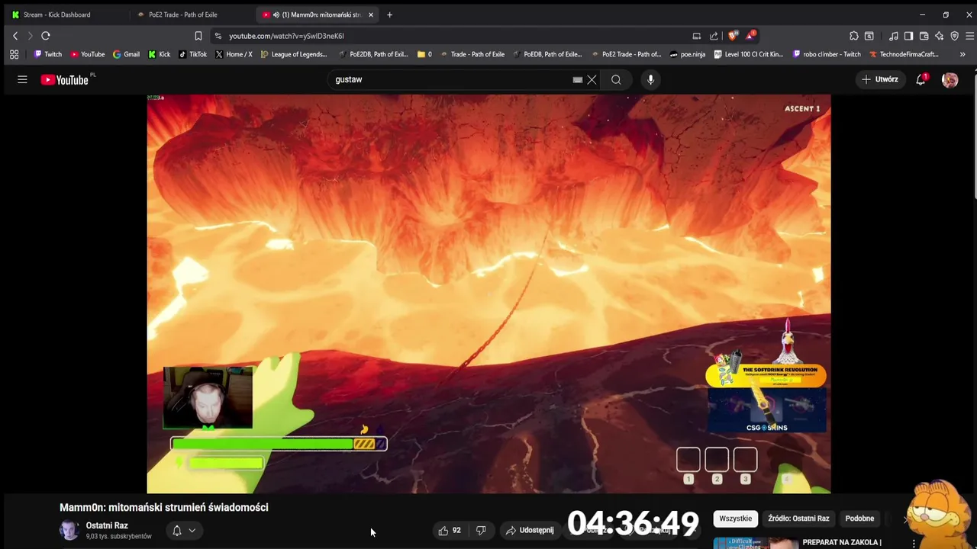977x549 pixels.
Task: Go back with browser back arrow
Action: (15, 36)
